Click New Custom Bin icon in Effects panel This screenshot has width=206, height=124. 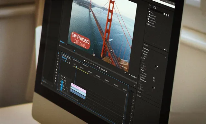click(x=165, y=49)
